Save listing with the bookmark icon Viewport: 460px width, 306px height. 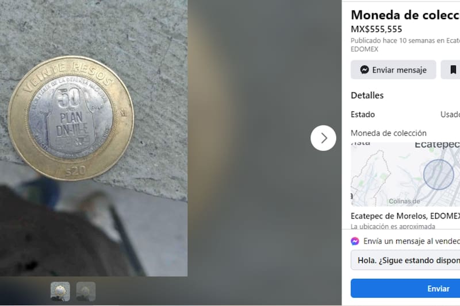coord(453,69)
